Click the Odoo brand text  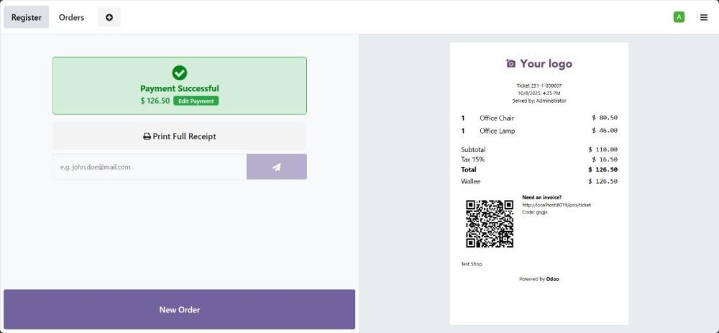pyautogui.click(x=552, y=278)
